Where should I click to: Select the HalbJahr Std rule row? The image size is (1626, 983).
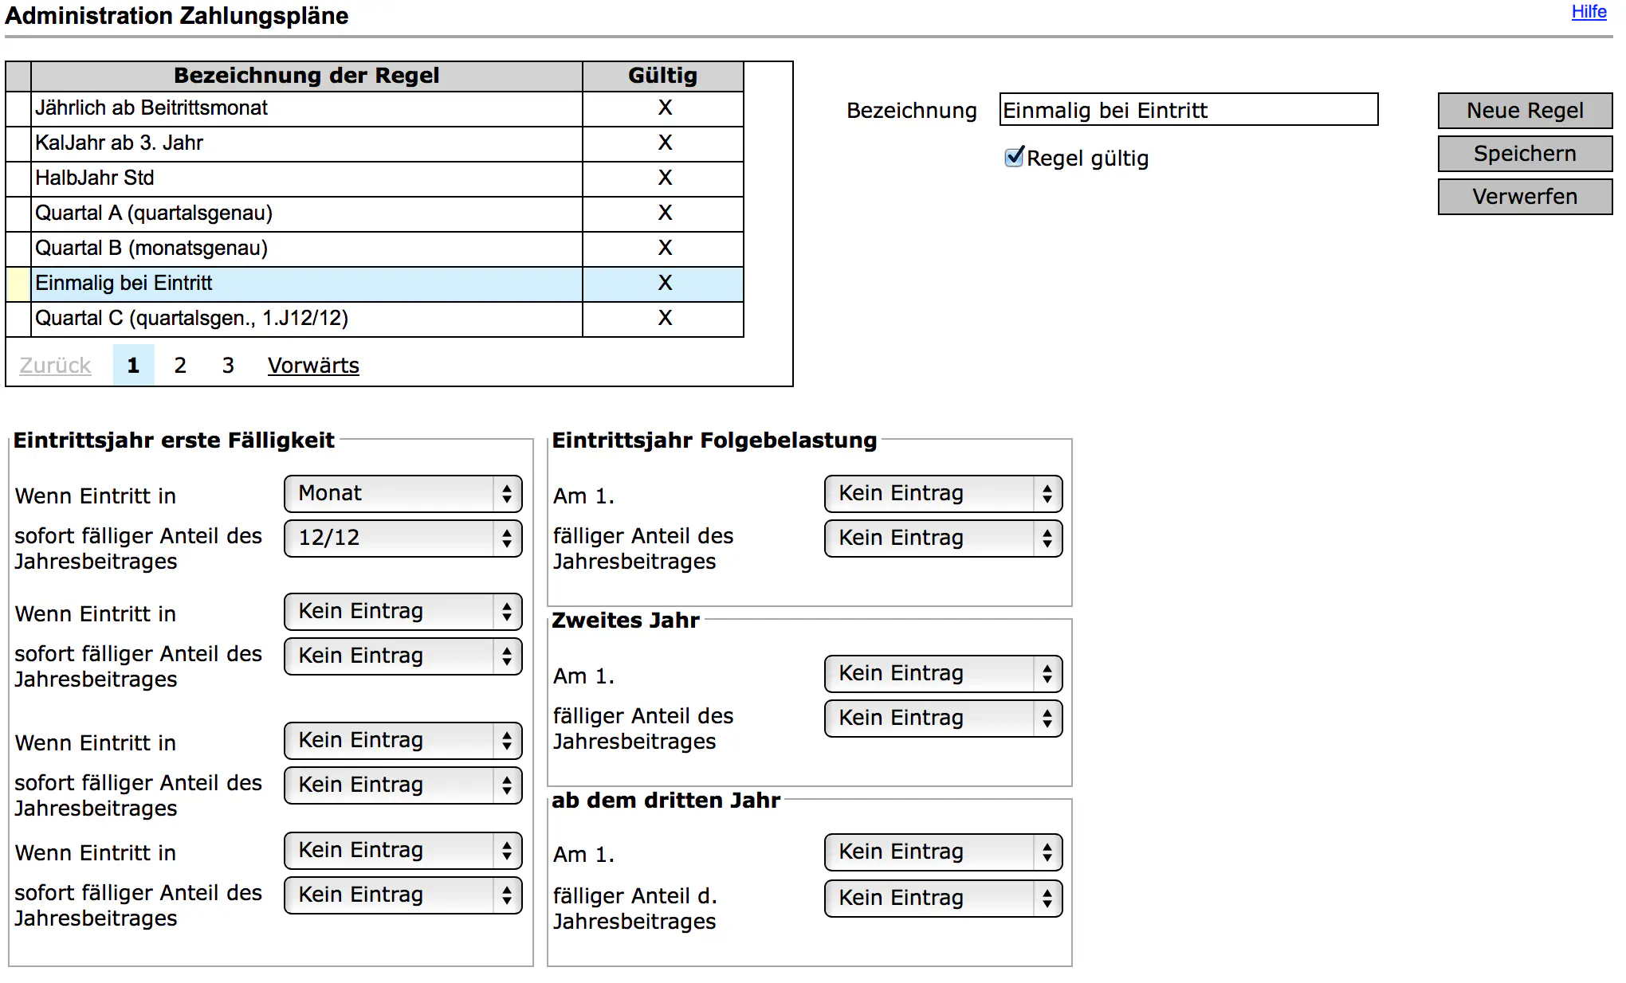(x=307, y=178)
